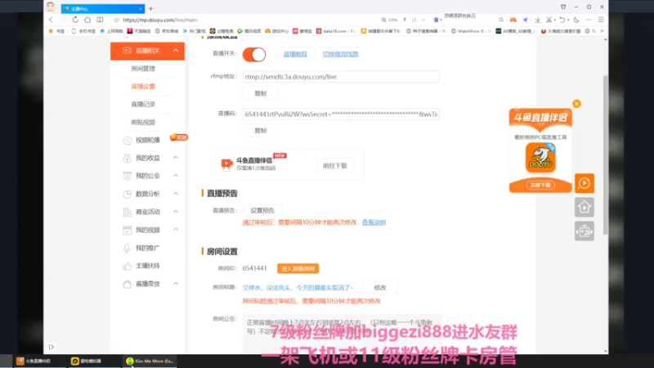
Task: Open 斗鱼直播伴侣 from the taskbar
Action: tap(34, 361)
